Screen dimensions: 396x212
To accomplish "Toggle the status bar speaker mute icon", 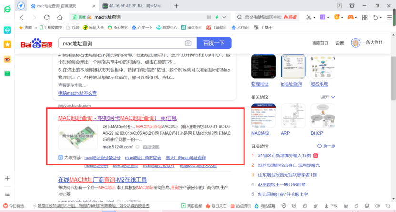I will coord(377,206).
